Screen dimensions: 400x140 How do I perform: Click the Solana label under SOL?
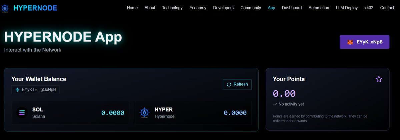pos(39,116)
